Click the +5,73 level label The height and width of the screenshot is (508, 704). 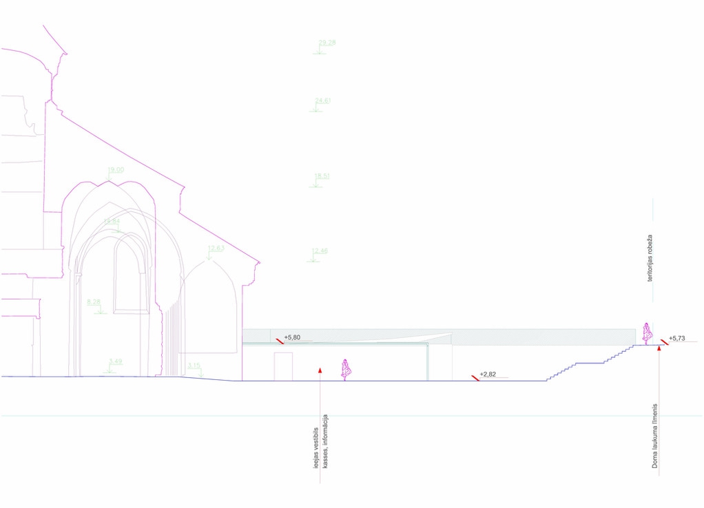(x=677, y=338)
